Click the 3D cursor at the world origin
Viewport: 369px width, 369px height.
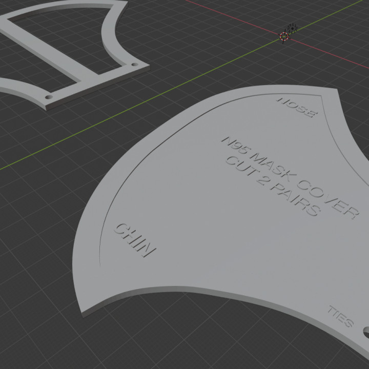pyautogui.click(x=284, y=36)
